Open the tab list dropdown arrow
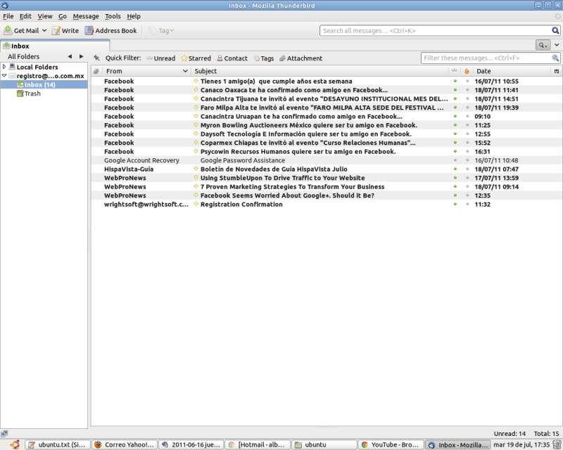 pyautogui.click(x=557, y=45)
